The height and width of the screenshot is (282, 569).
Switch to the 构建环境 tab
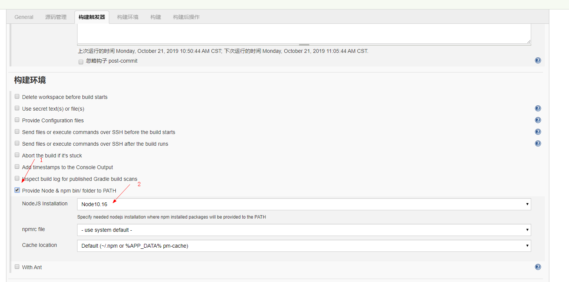coord(128,17)
